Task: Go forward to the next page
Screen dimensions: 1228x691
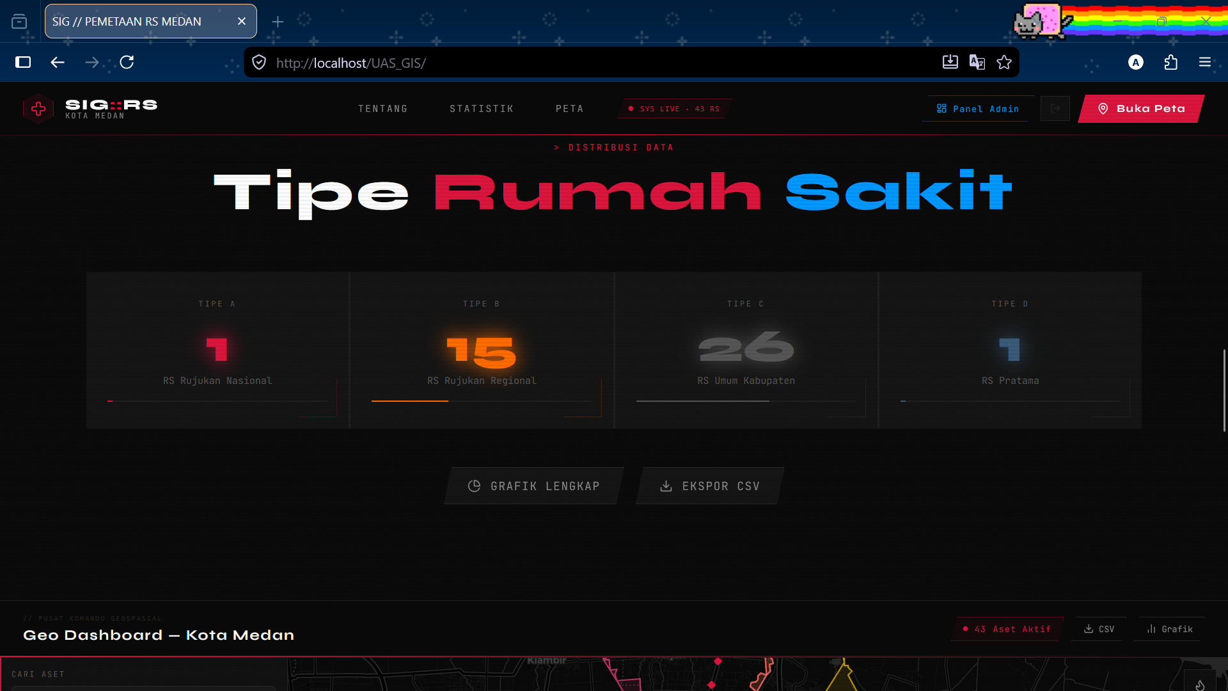Action: (x=92, y=62)
